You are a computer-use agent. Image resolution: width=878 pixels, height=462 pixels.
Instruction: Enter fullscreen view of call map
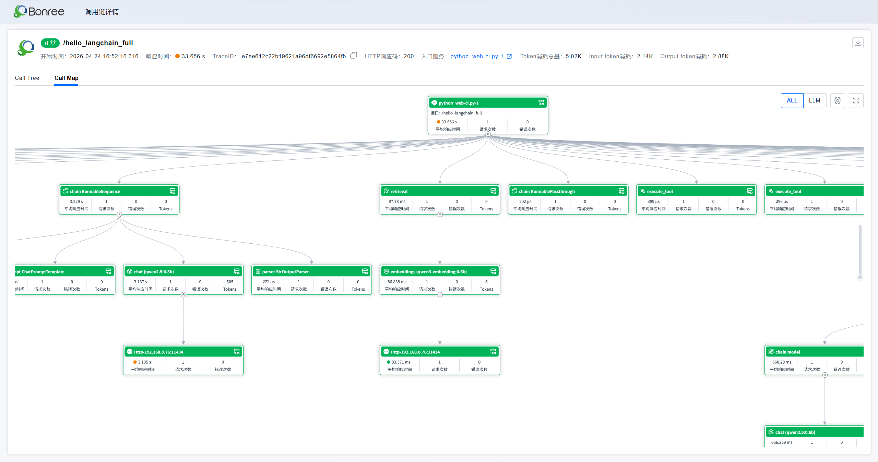point(856,100)
